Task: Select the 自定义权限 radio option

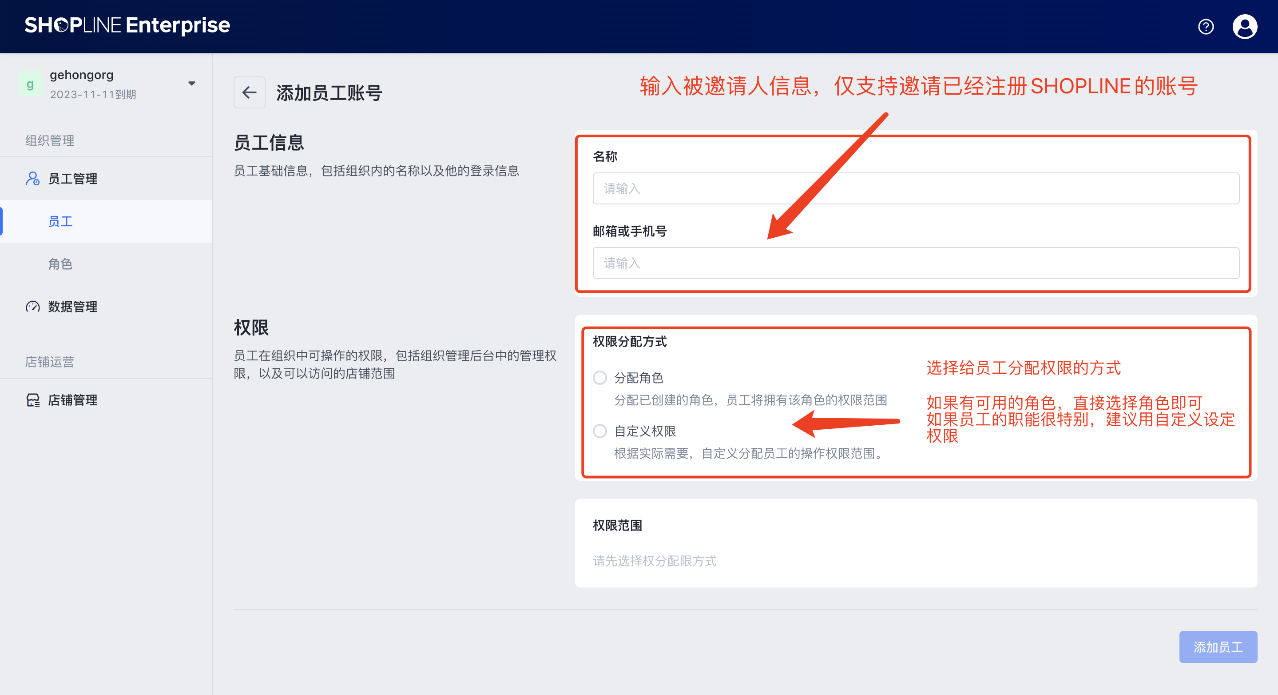Action: point(600,431)
